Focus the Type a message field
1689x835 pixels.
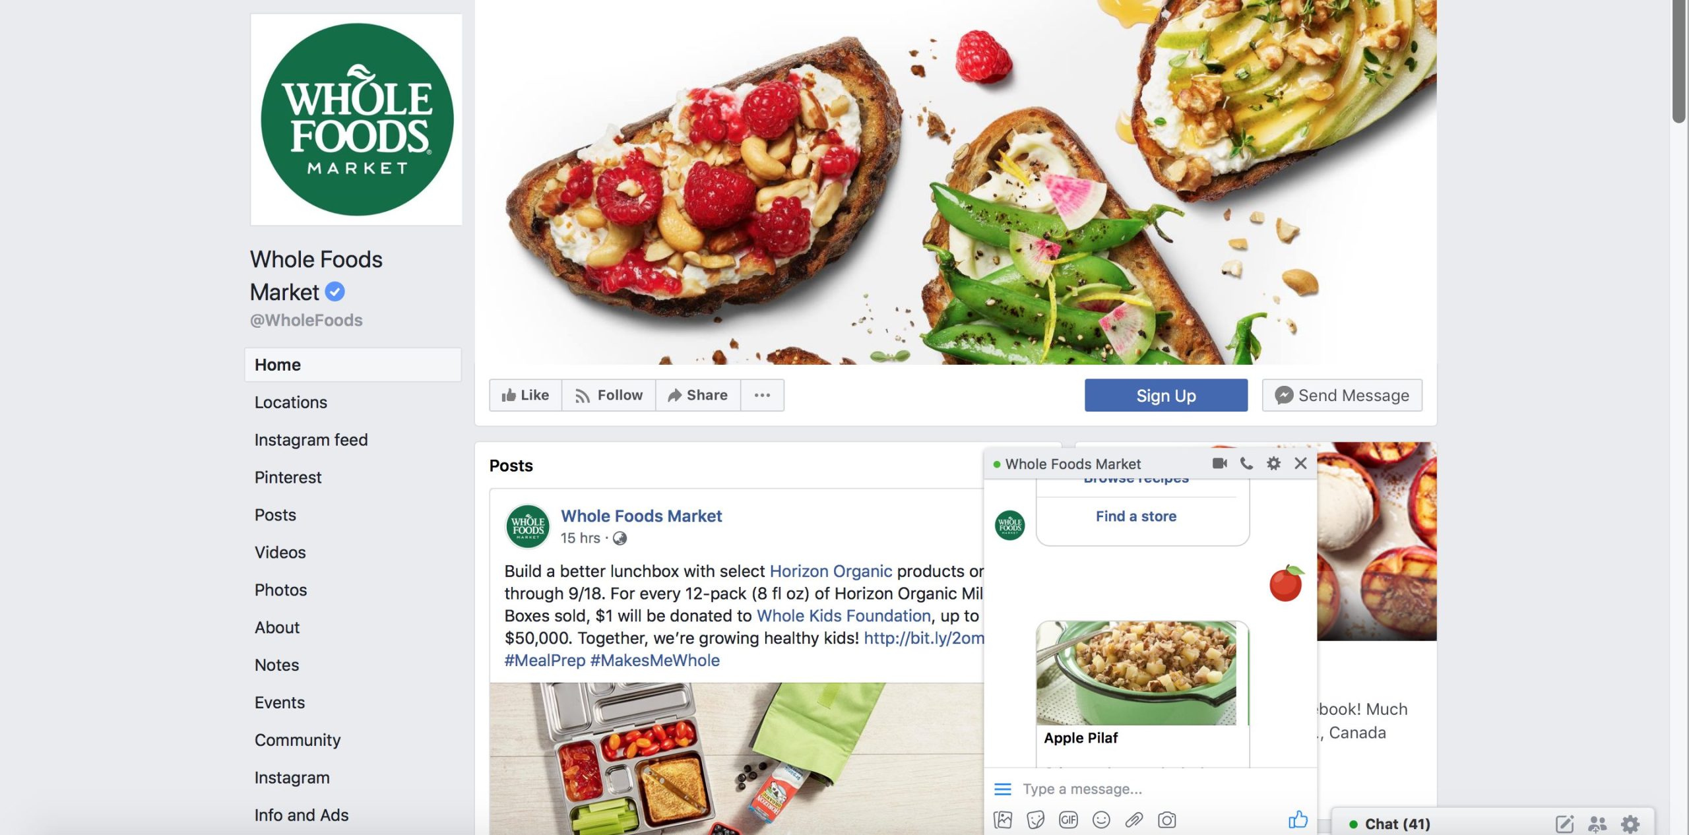(1148, 789)
